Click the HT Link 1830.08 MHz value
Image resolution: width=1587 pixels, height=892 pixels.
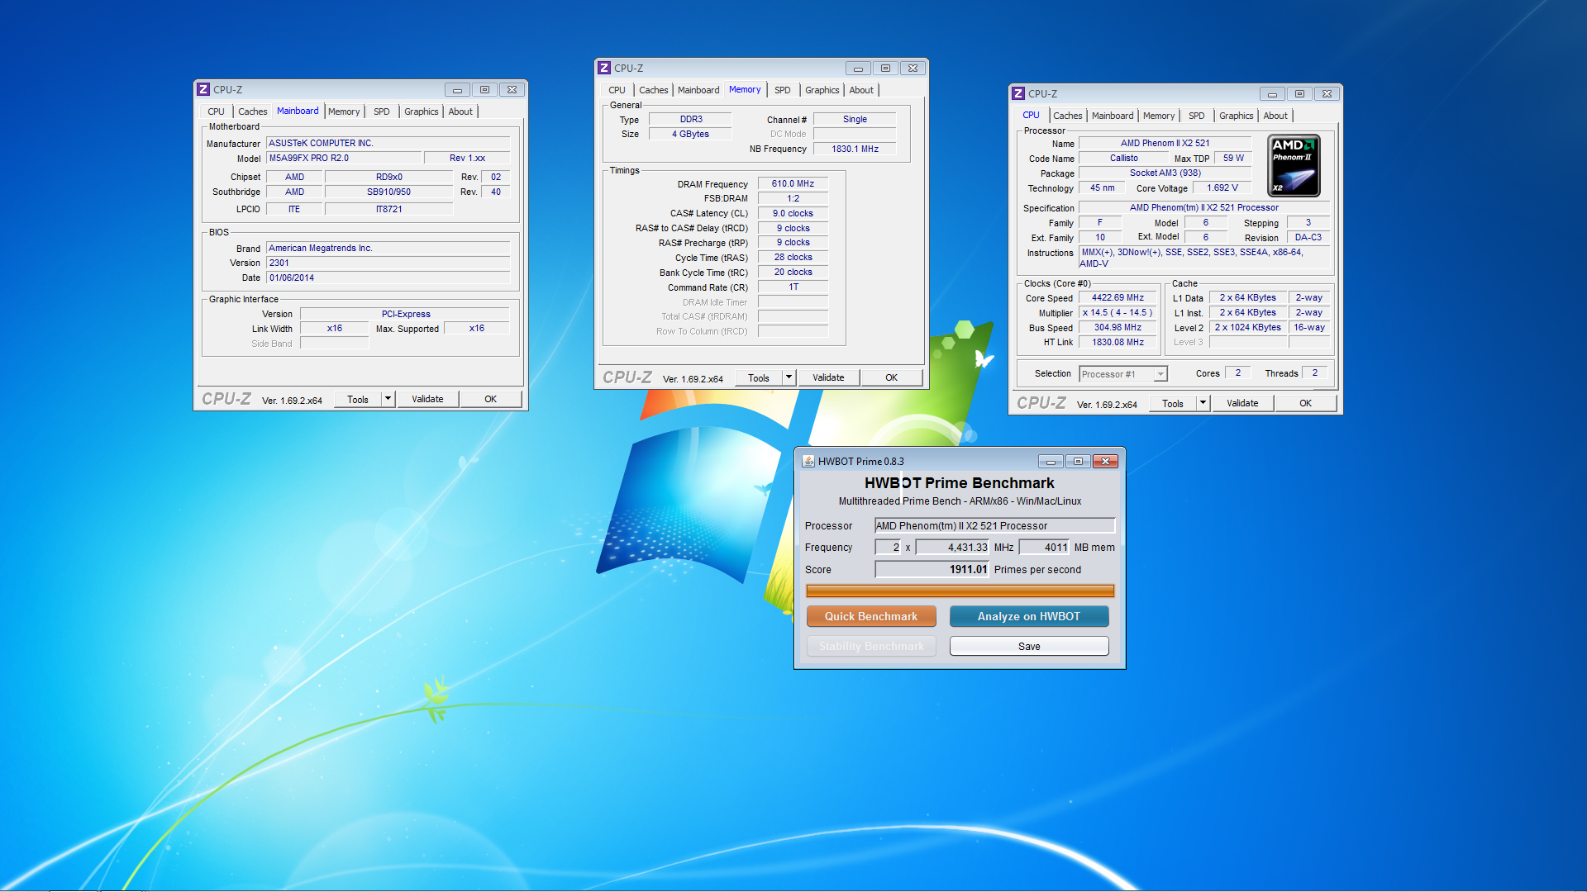click(x=1118, y=342)
